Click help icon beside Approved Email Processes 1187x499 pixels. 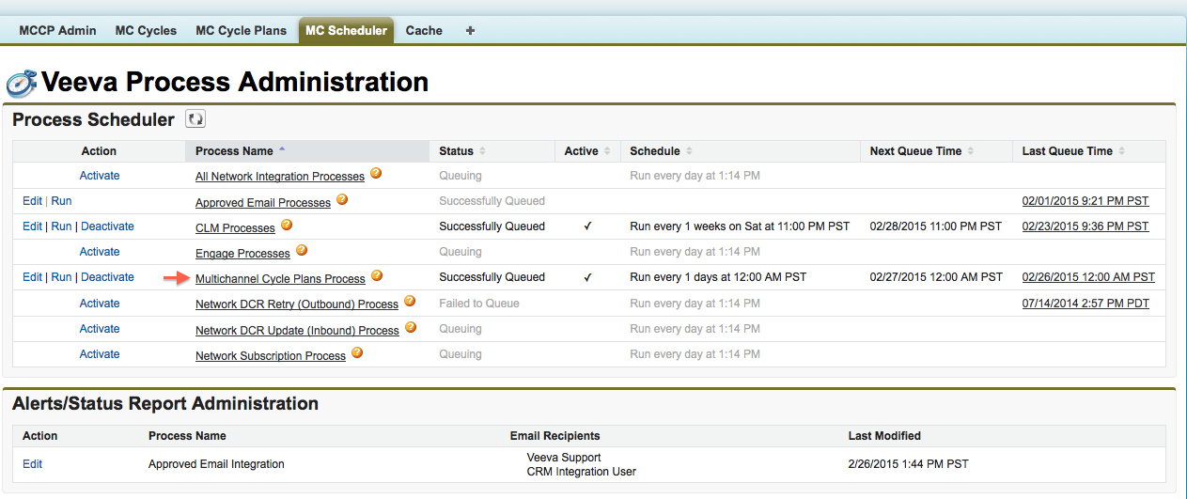(342, 200)
